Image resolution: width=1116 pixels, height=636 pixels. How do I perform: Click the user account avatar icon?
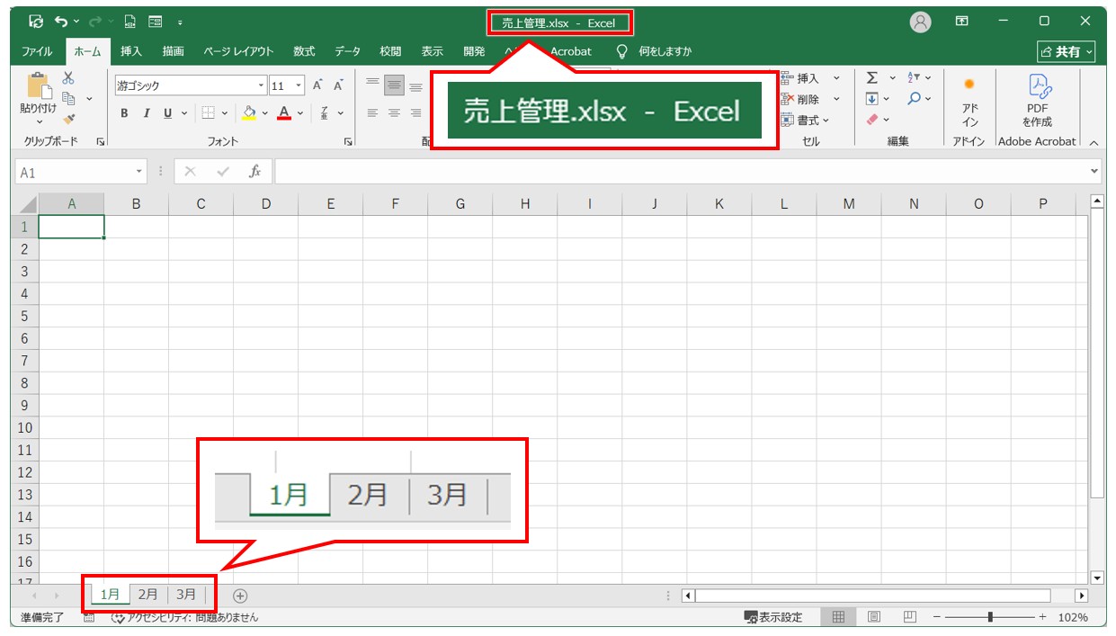click(921, 22)
